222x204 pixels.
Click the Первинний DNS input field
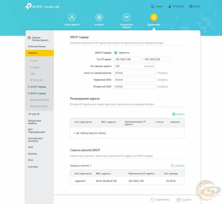pyautogui.click(x=134, y=80)
